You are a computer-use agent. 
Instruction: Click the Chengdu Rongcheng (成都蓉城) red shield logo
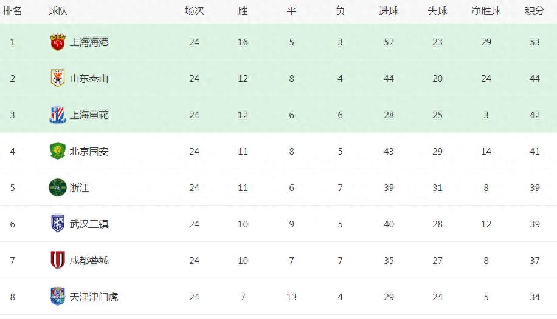pyautogui.click(x=58, y=261)
